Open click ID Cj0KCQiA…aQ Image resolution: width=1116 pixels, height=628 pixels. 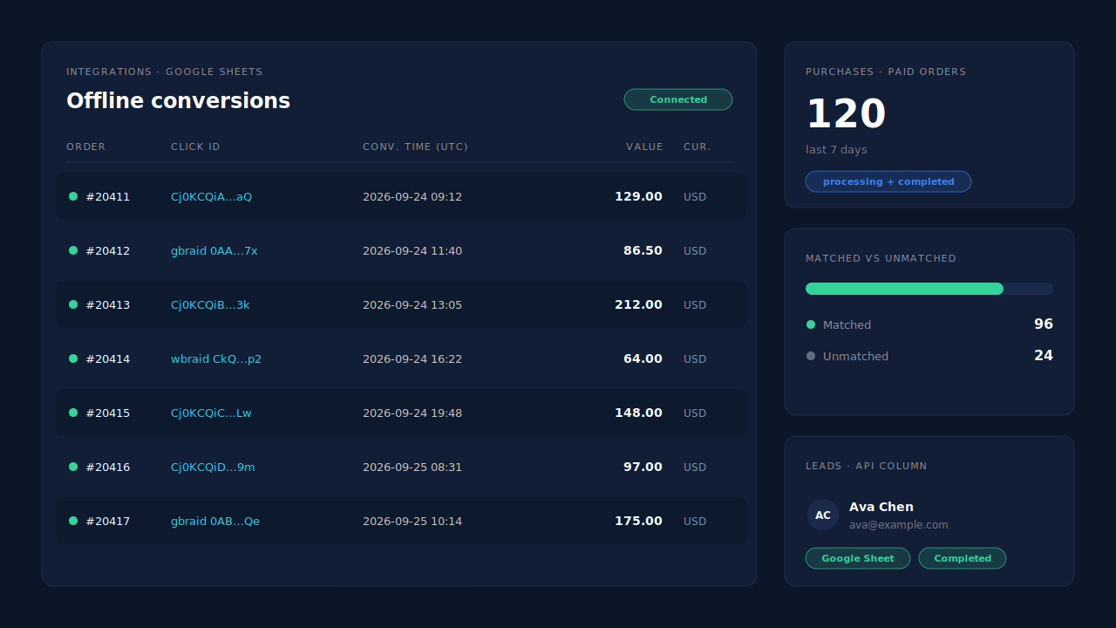[211, 197]
